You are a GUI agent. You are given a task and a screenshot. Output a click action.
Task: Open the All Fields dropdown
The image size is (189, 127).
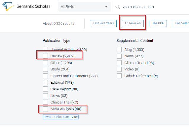point(84,7)
